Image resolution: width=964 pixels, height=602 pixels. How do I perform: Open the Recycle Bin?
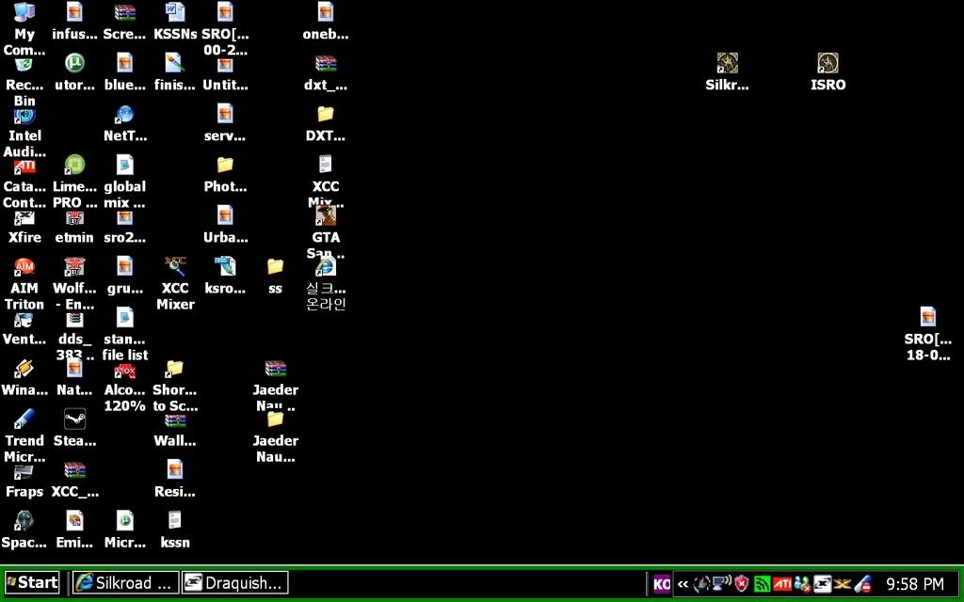[x=24, y=65]
